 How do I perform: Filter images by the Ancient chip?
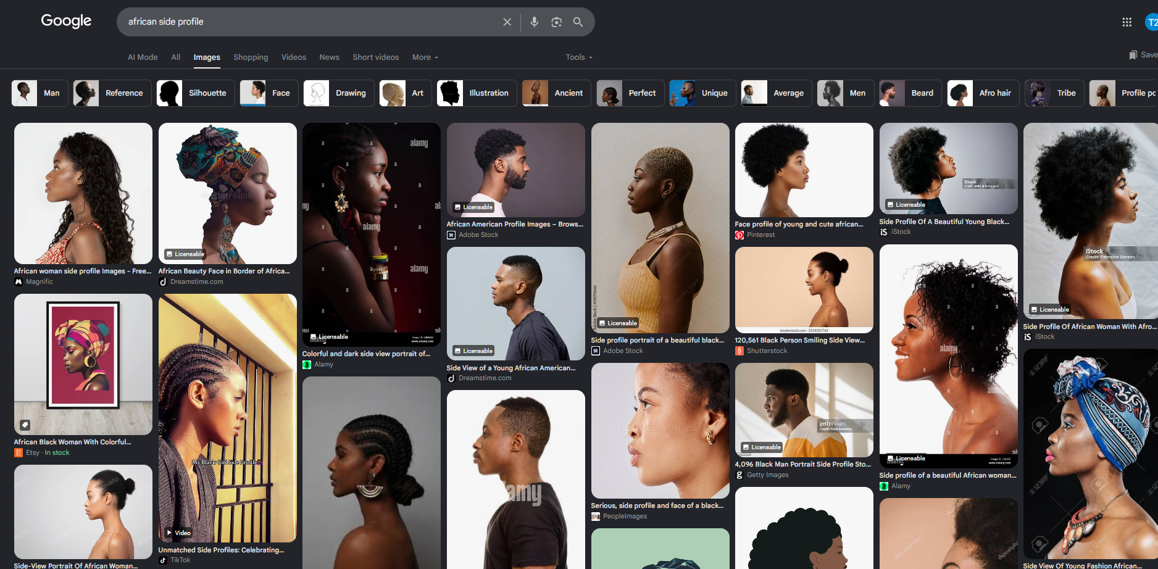point(557,93)
